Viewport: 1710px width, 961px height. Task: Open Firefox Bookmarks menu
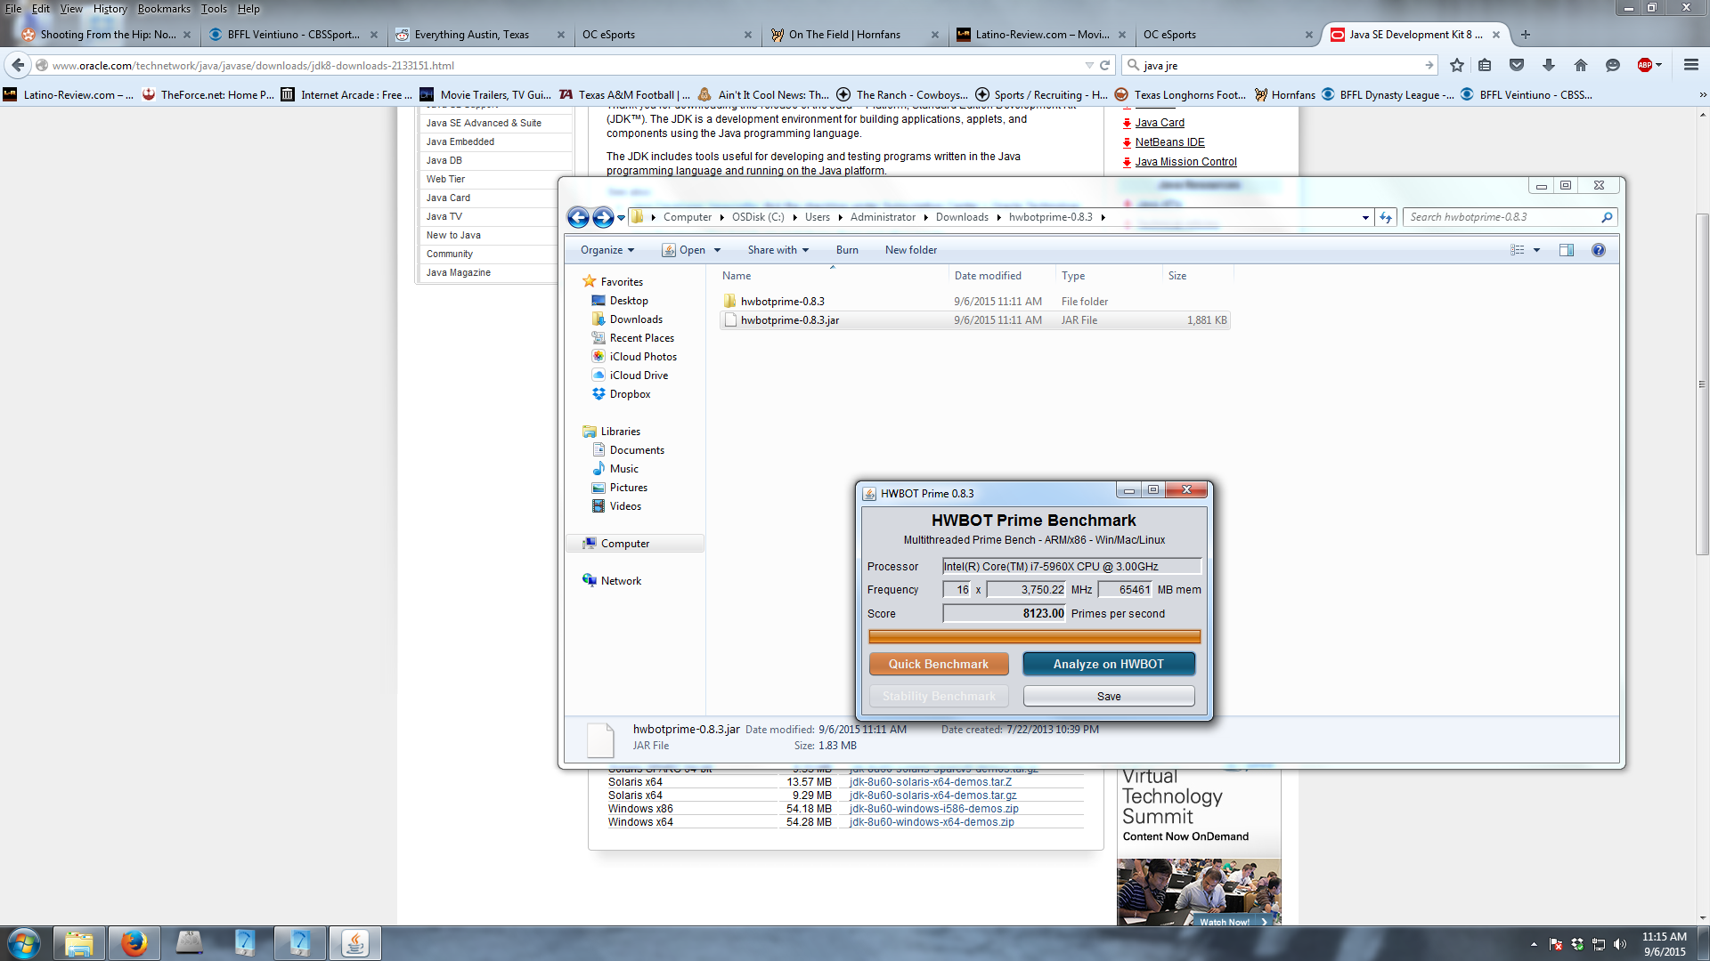pyautogui.click(x=164, y=9)
